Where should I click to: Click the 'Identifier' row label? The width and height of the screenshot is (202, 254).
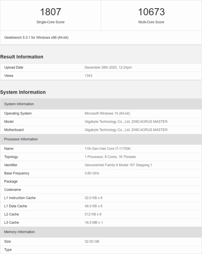pos(11,165)
